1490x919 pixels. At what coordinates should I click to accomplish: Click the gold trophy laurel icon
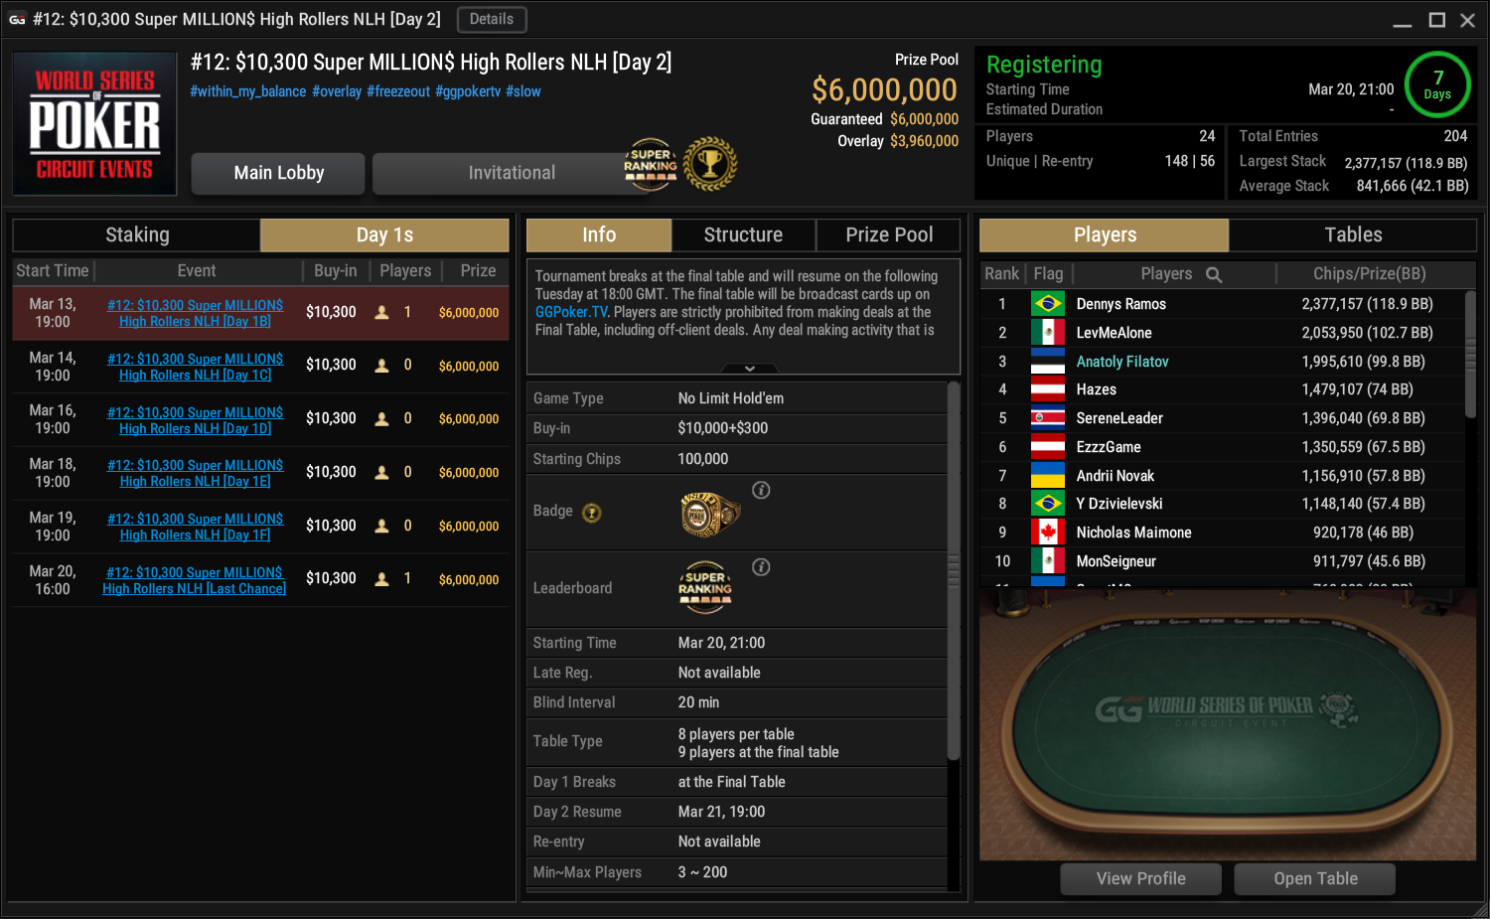point(710,164)
